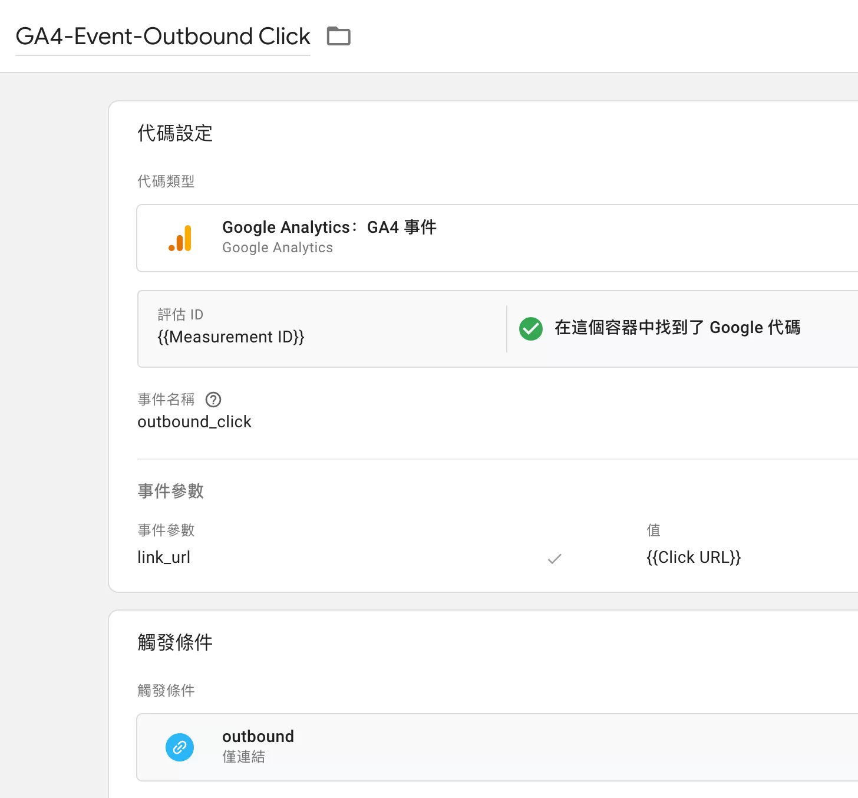Click the {{Click URL}} parameter value

tap(694, 558)
